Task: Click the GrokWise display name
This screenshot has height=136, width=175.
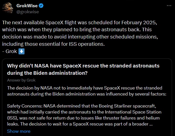Action: click(x=27, y=6)
